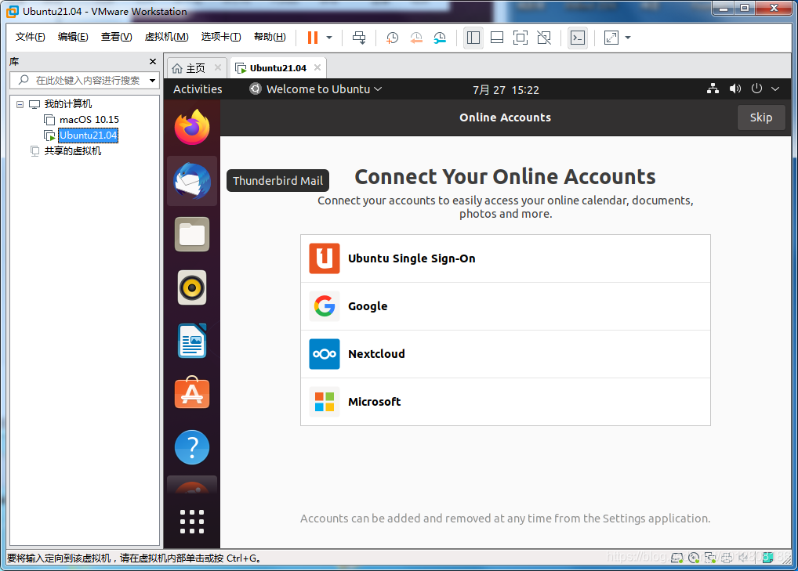
Task: Click the Microsoft logo icon
Action: tap(325, 402)
